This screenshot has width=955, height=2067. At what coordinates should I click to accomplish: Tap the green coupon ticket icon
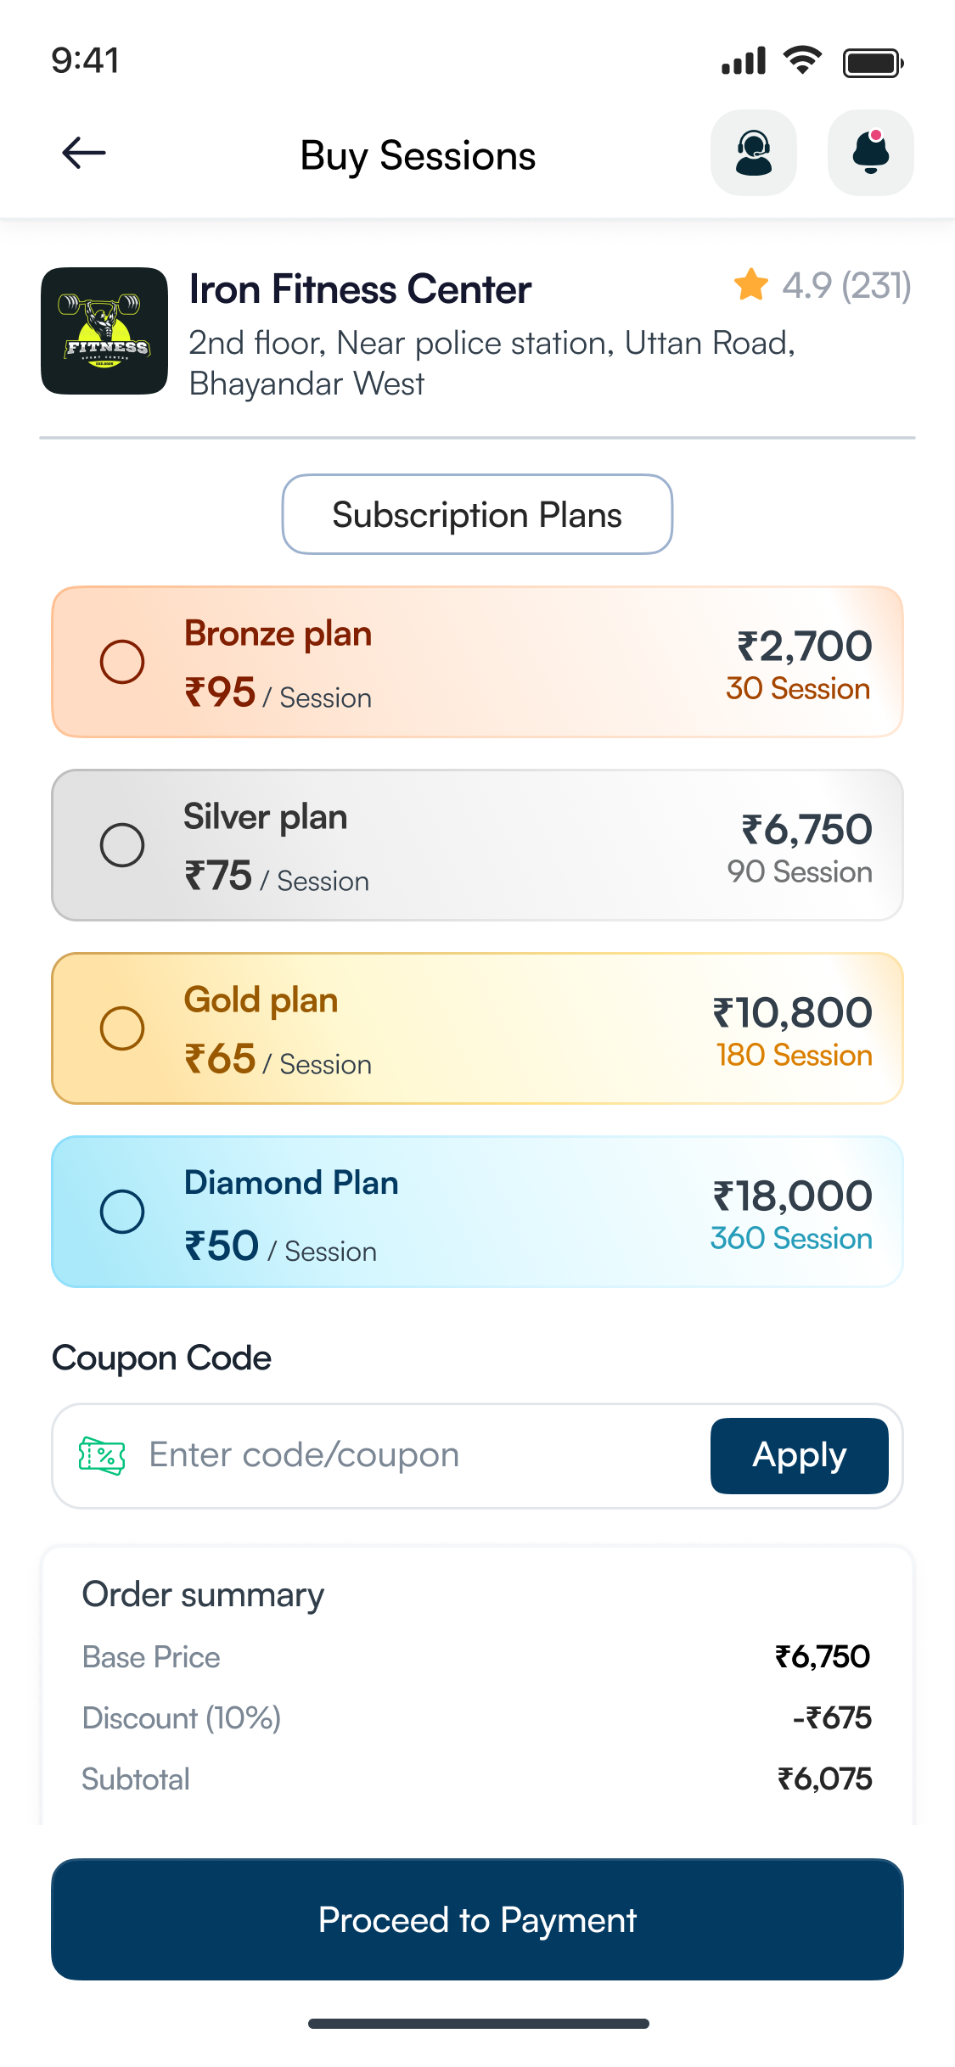[x=102, y=1456]
